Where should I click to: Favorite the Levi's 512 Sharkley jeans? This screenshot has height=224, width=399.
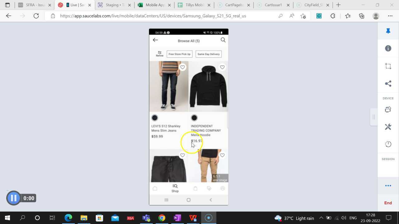pos(183,67)
